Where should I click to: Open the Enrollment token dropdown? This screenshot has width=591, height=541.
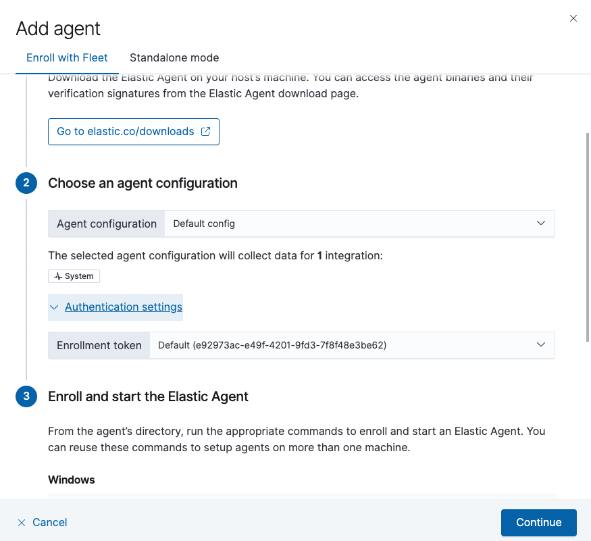coord(351,344)
